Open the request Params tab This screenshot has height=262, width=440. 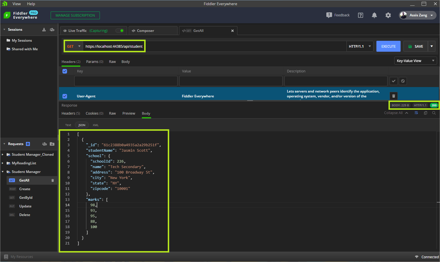tap(95, 62)
